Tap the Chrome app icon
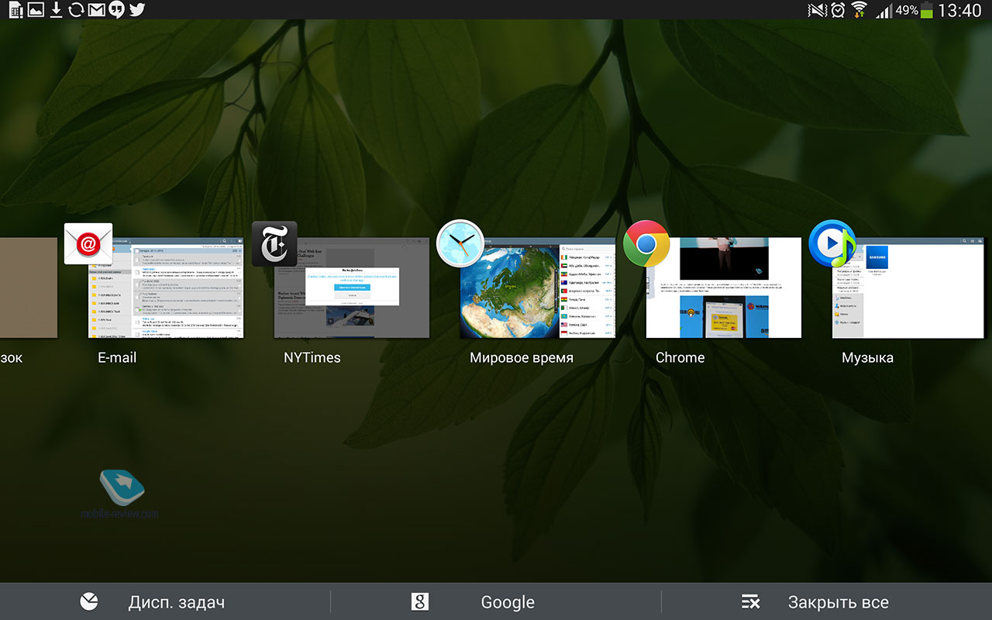Screen dimensions: 992x620 [x=646, y=243]
